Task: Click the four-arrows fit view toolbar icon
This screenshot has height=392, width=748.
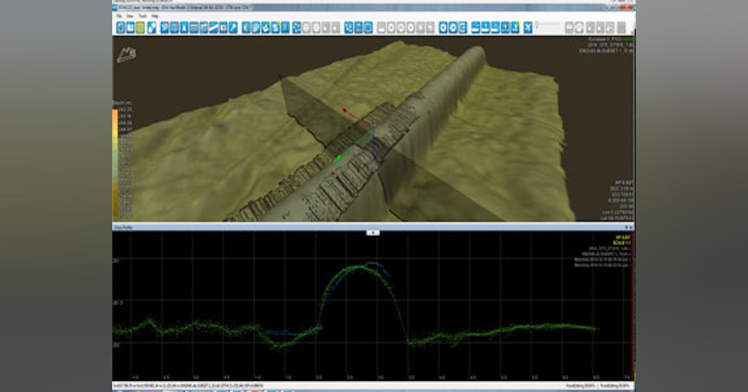Action: 296,27
